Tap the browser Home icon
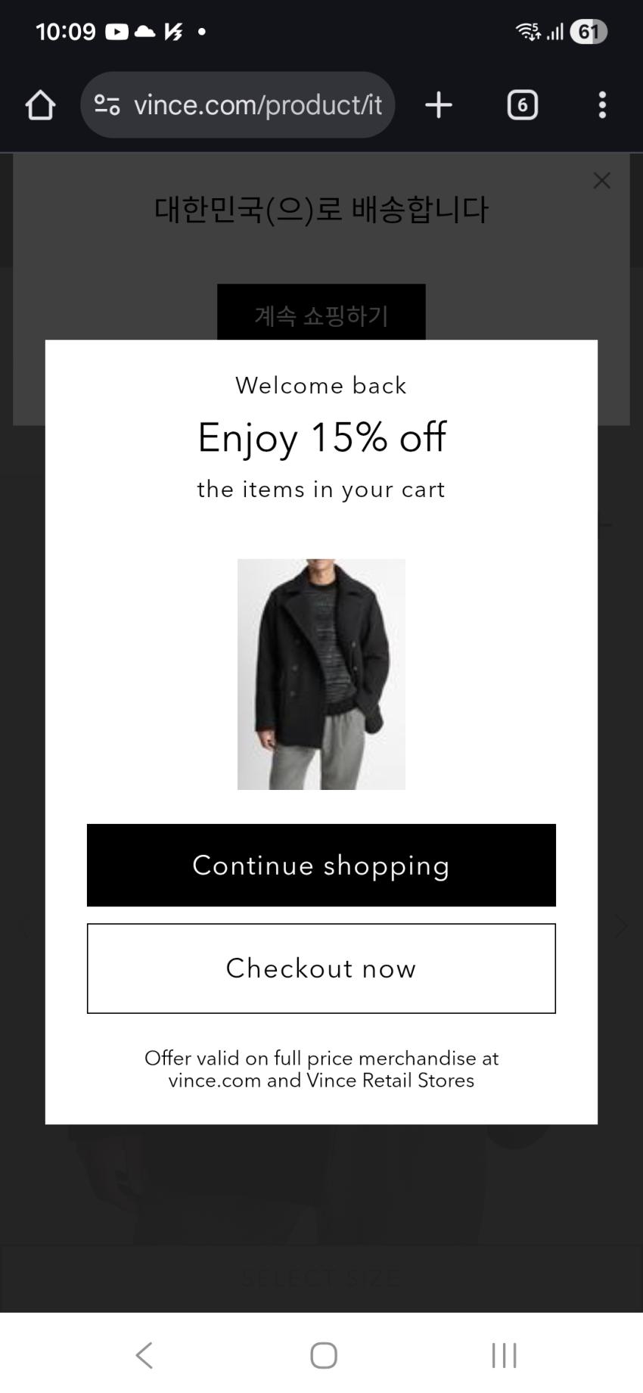643x1393 pixels. pos(41,105)
